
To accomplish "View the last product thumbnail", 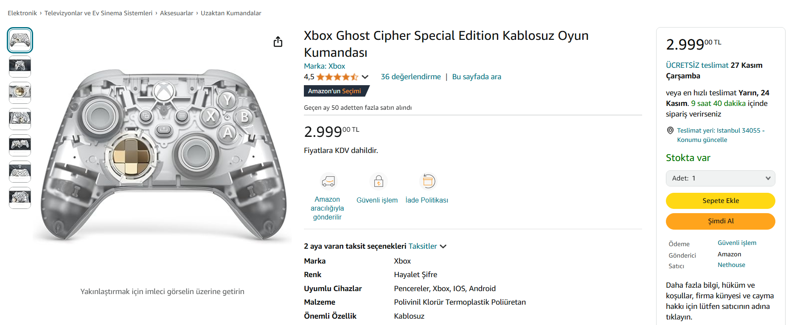I will coord(20,197).
